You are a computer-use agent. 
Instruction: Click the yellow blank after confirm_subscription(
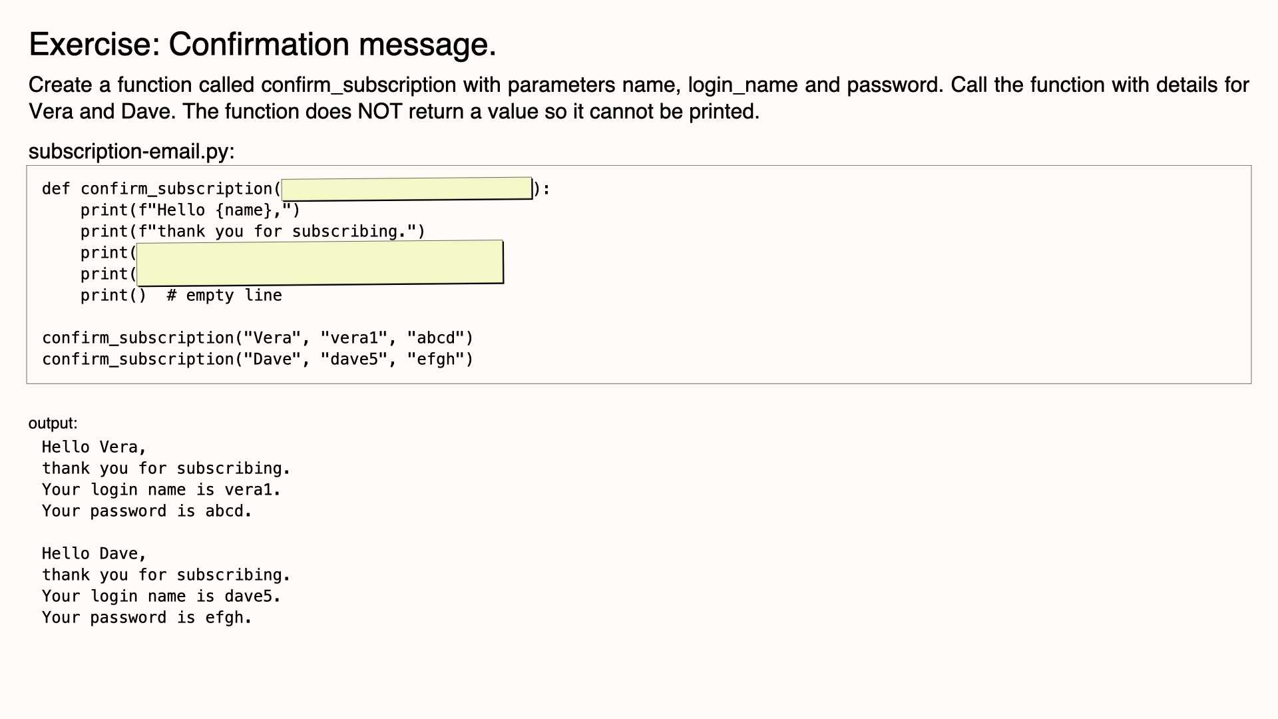407,188
